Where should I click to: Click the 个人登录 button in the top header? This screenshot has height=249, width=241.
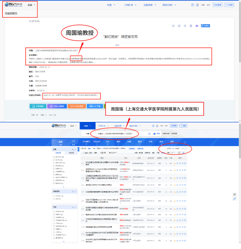[229, 5]
